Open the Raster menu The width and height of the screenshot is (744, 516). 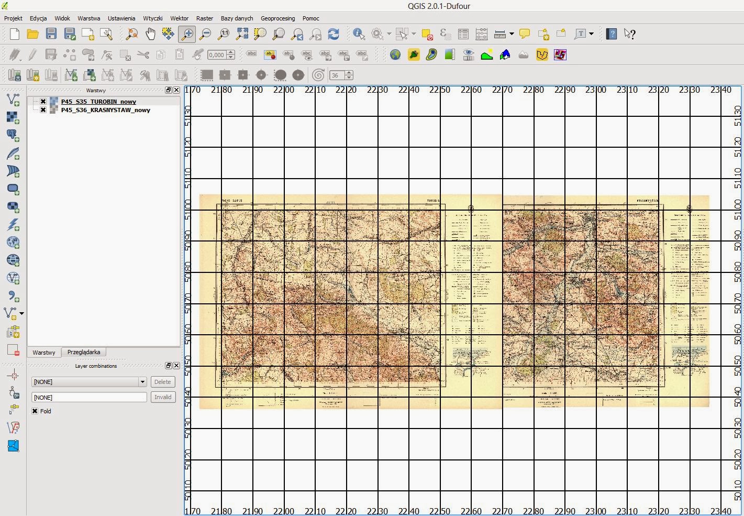point(204,18)
